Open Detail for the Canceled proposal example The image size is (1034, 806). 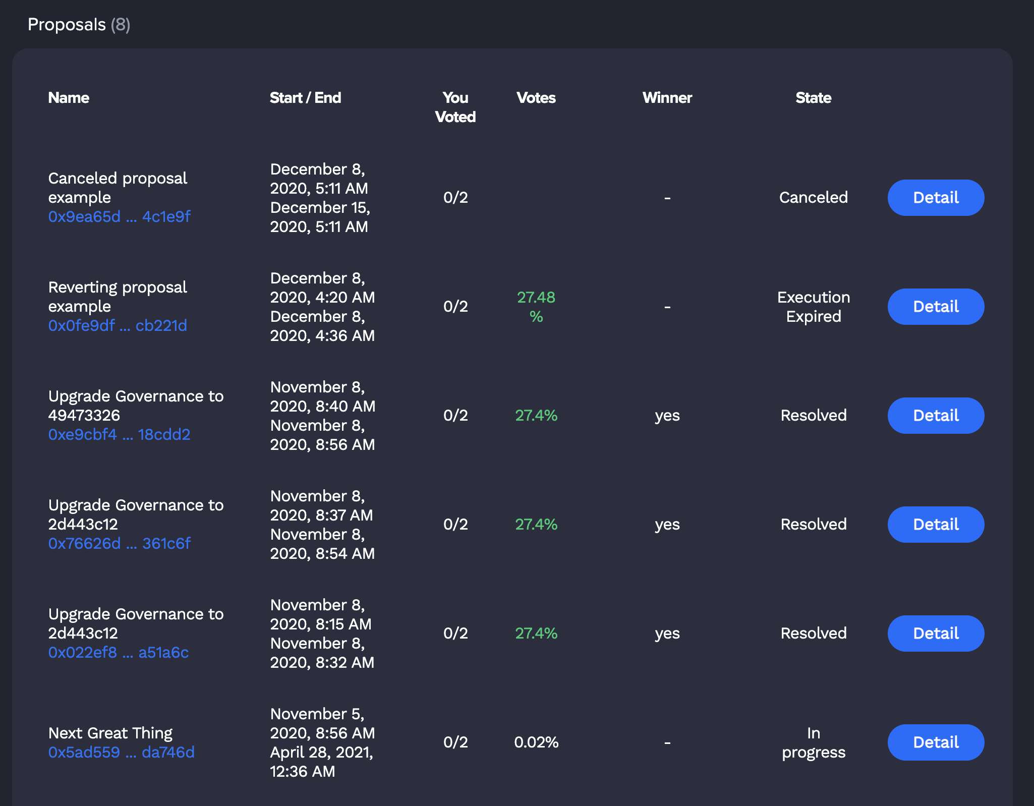(x=935, y=198)
